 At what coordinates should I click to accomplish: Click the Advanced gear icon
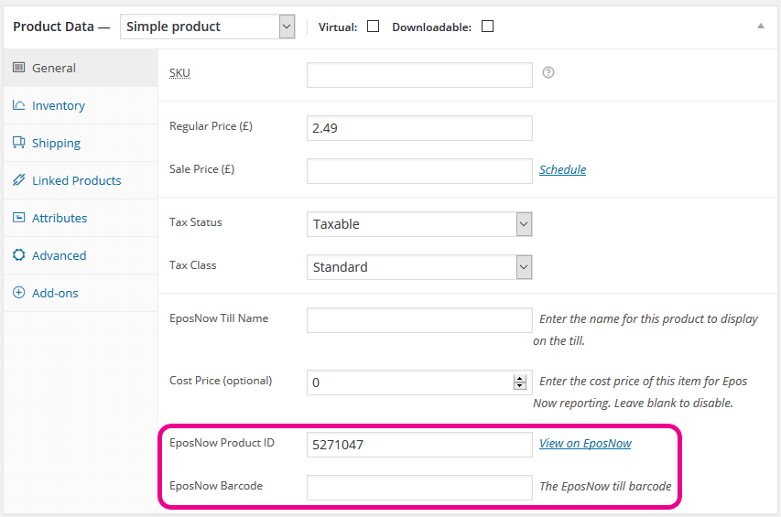click(19, 254)
